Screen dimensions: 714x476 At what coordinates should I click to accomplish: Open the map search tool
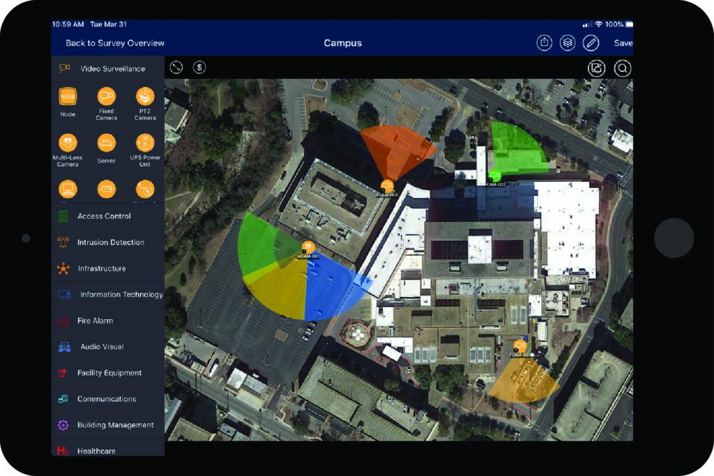(x=623, y=68)
